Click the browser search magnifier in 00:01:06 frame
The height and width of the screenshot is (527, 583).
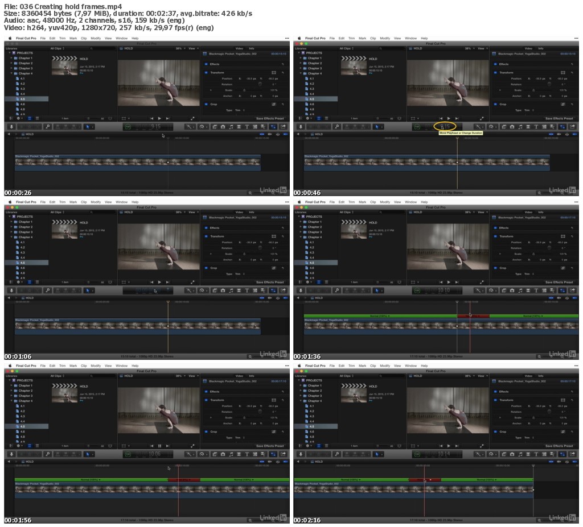[x=92, y=212]
